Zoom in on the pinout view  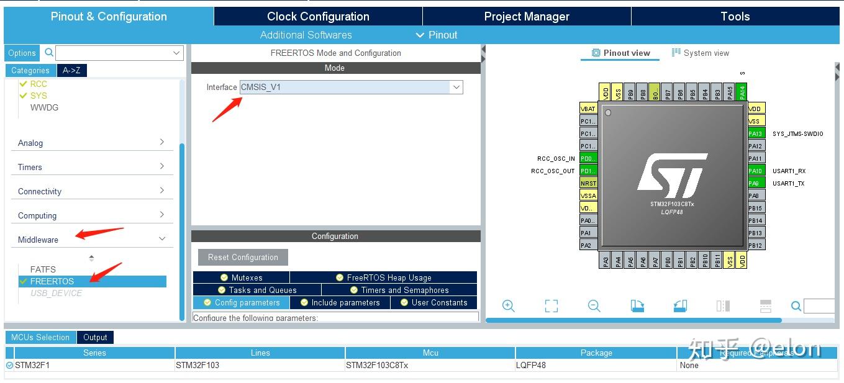coord(509,305)
